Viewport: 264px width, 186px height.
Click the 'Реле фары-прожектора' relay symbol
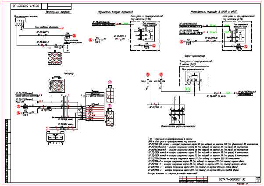pos(193,77)
